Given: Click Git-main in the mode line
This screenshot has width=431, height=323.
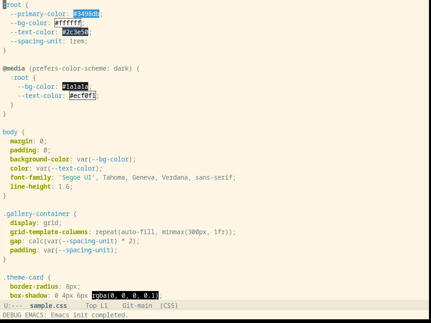Looking at the screenshot, I should pos(137,306).
